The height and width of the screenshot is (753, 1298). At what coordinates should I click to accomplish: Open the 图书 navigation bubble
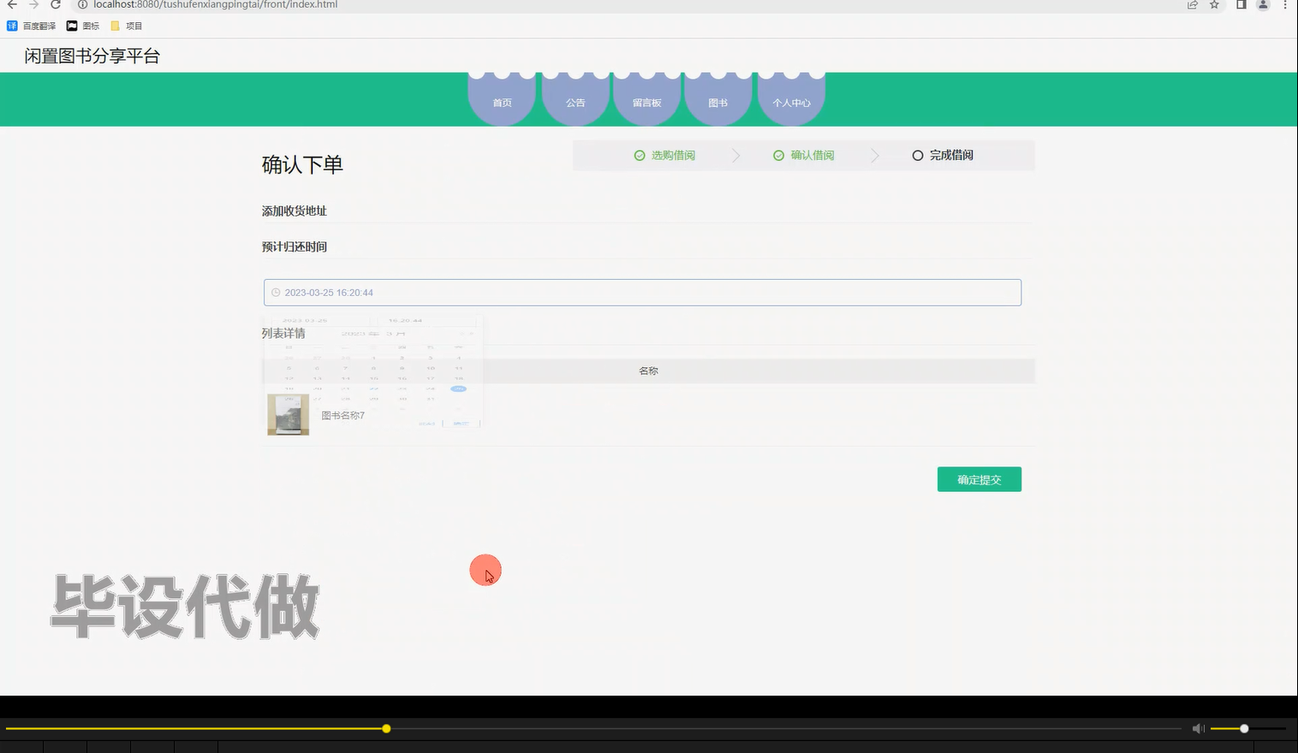tap(717, 102)
